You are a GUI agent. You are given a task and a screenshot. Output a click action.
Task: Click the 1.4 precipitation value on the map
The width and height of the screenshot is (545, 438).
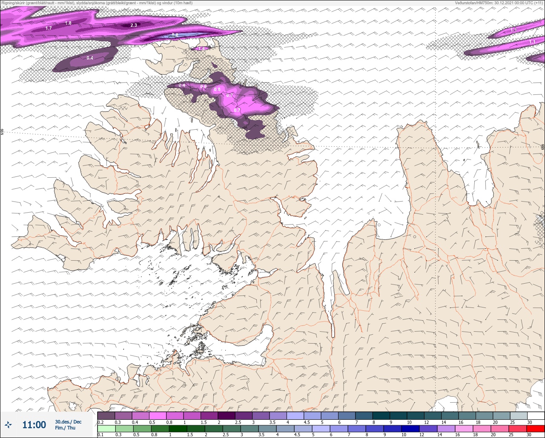[202, 48]
